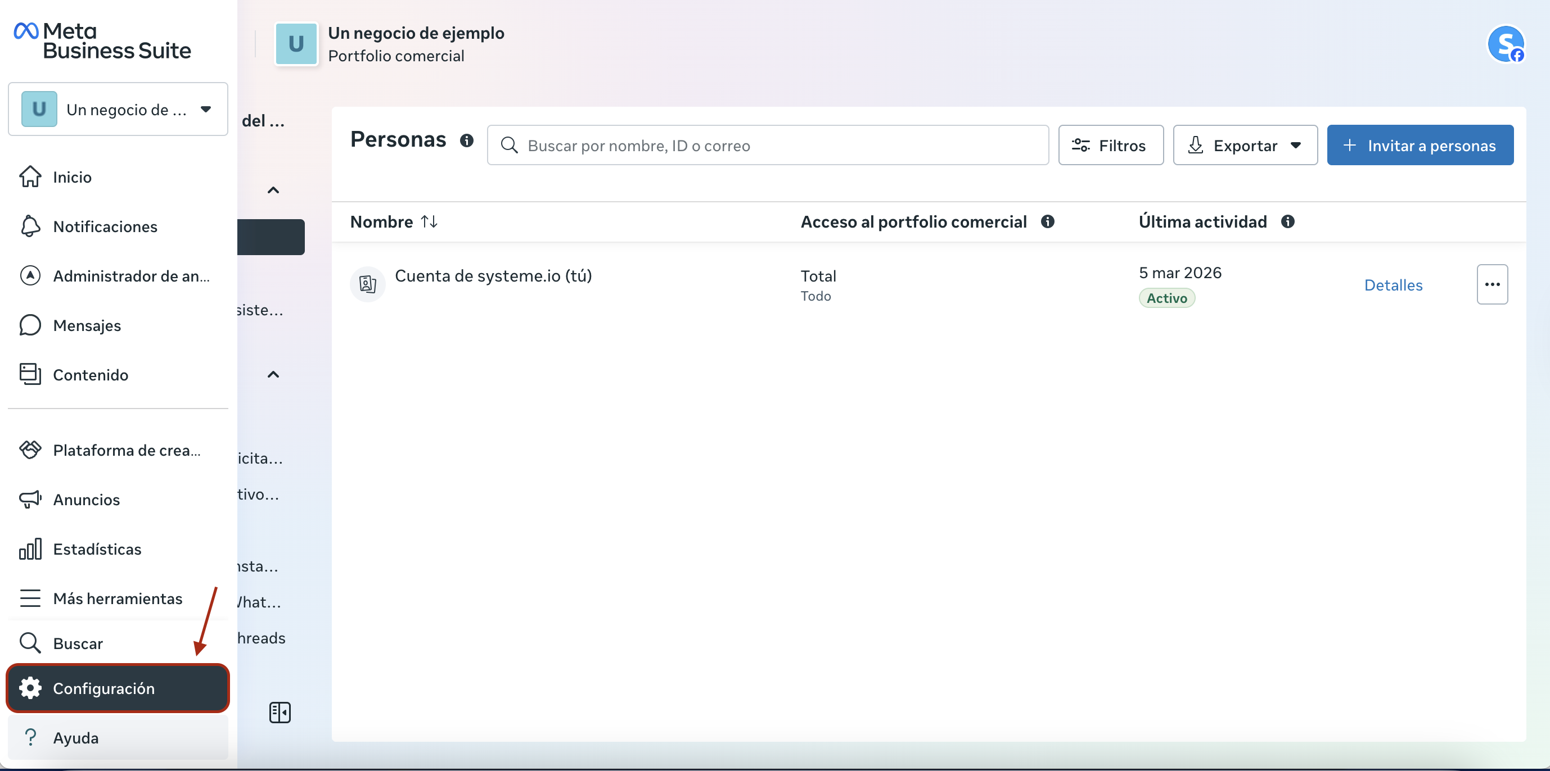Open the Filtros button

pos(1110,146)
